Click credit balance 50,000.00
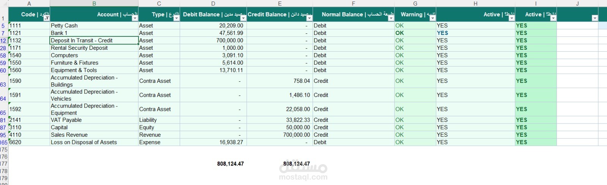Viewport: 607px width, 185px height. [x=280, y=127]
